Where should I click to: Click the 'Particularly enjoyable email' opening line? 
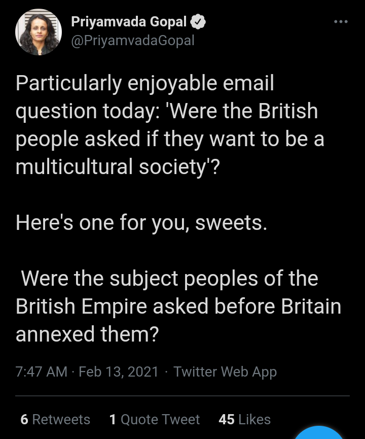coord(145,84)
